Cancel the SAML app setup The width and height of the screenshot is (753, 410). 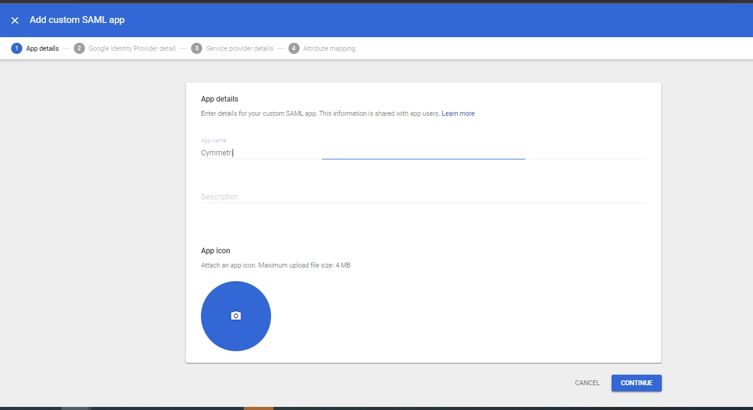[x=587, y=383]
